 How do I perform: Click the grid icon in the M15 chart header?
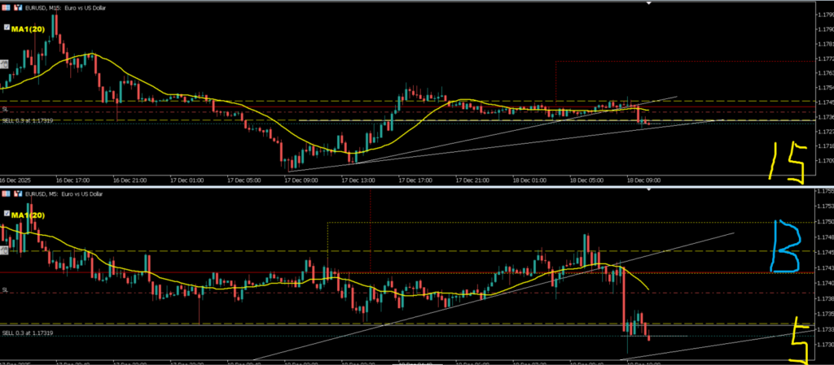[x=7, y=7]
